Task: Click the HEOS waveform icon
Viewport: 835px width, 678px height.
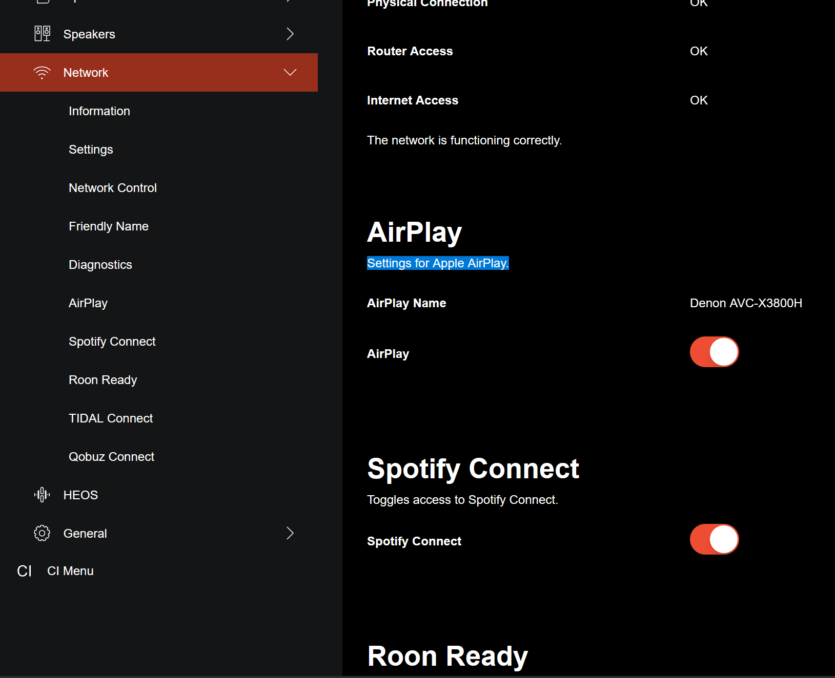Action: coord(42,495)
